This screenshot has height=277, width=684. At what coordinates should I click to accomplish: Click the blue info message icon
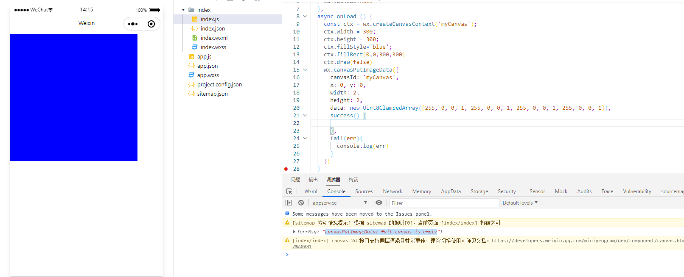click(x=287, y=213)
